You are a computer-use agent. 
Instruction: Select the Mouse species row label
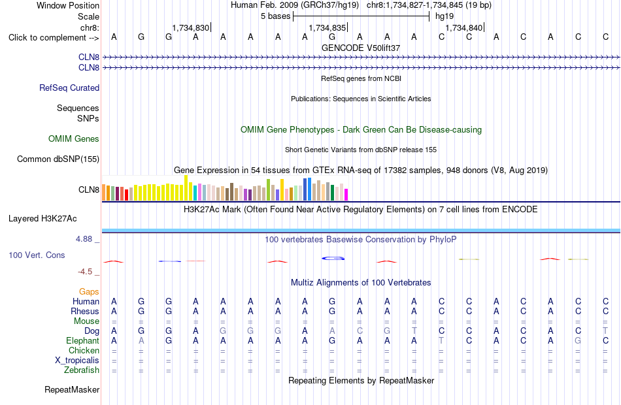[86, 321]
